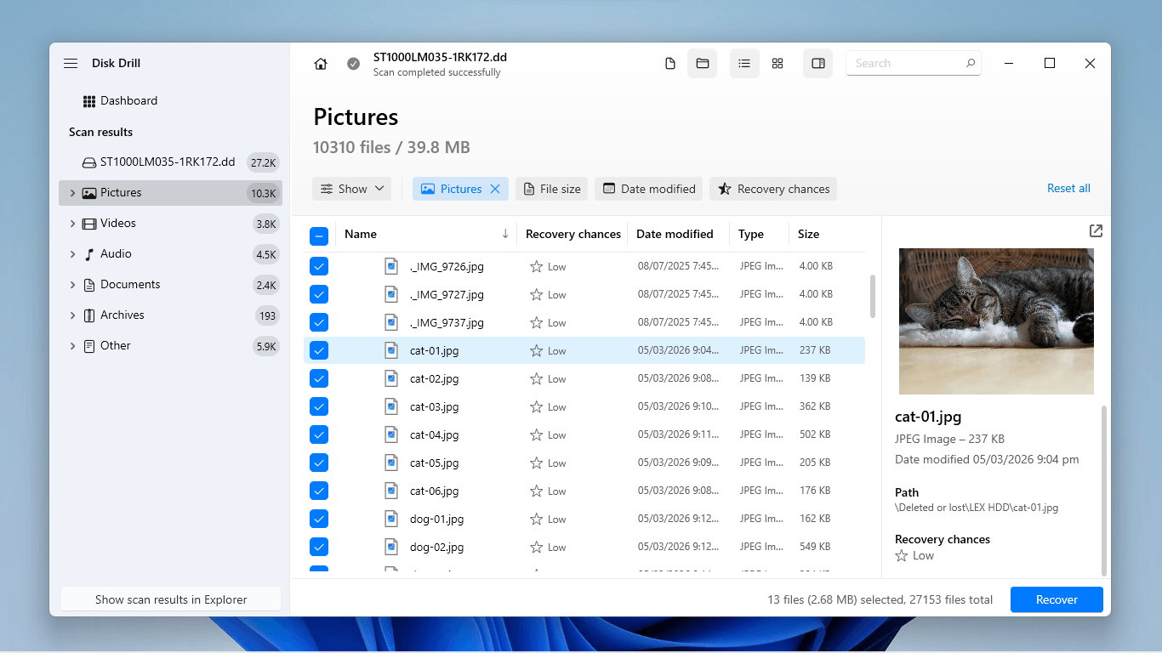Image resolution: width=1162 pixels, height=653 pixels.
Task: Click the preview panel vertical scrollbar
Action: click(1104, 491)
